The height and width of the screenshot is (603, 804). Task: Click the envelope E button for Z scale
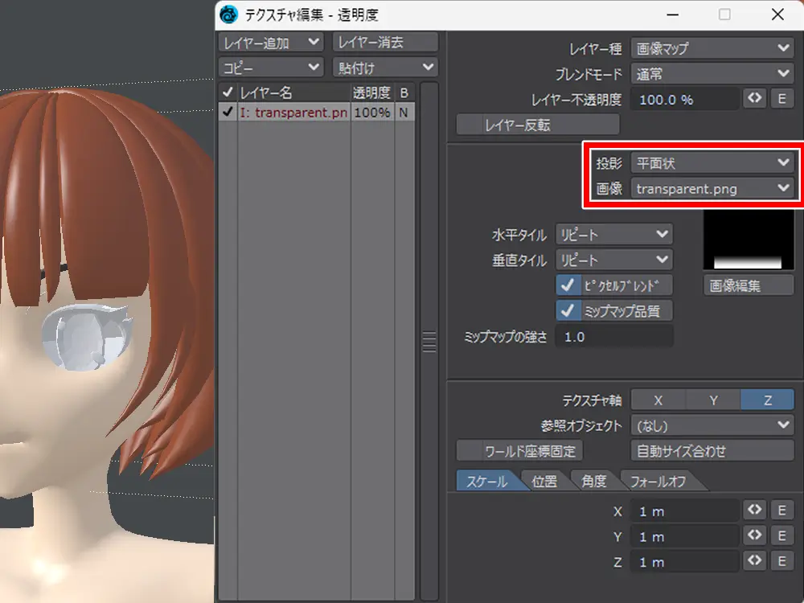point(781,561)
